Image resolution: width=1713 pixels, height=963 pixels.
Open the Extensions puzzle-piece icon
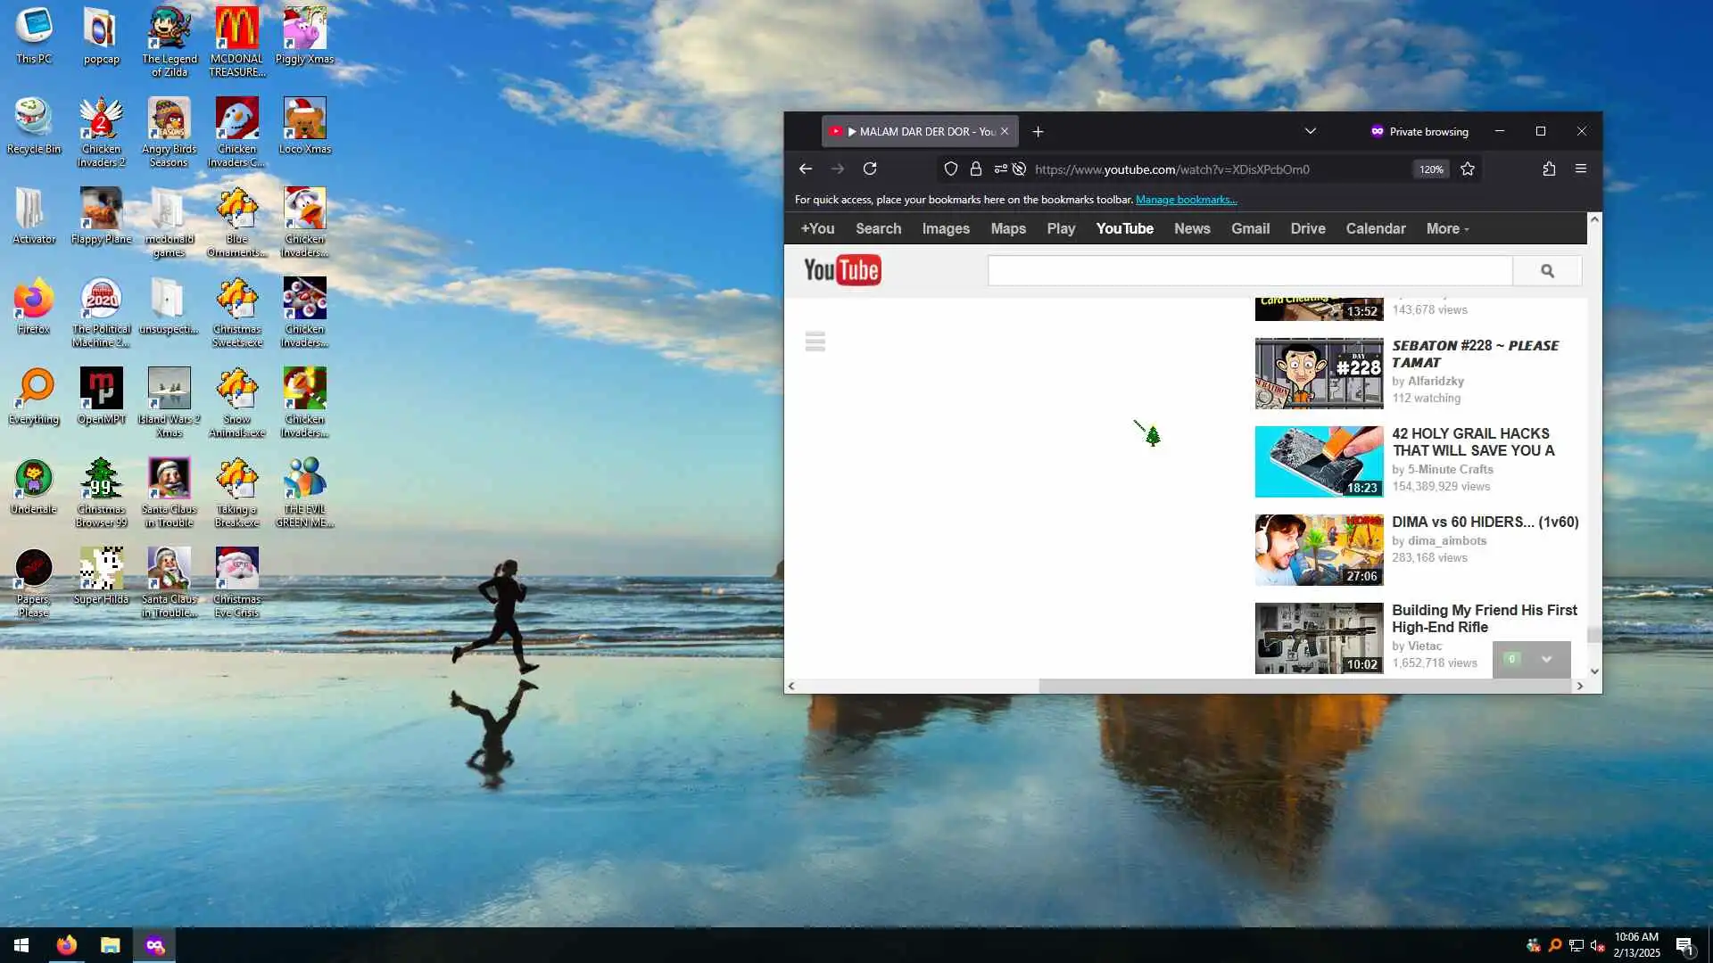pos(1549,169)
